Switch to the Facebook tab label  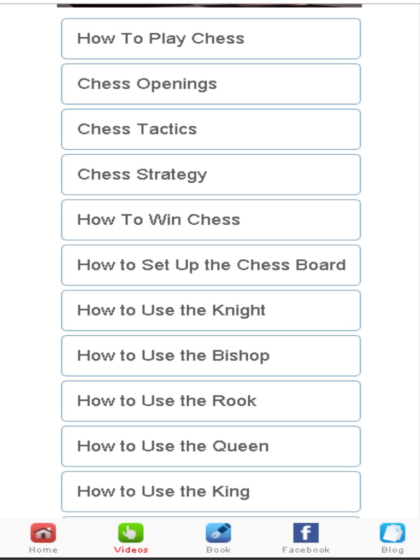click(306, 550)
